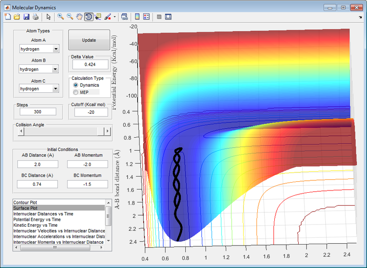Click the BC Momentum field showing -1.5
Viewport: 367px width, 268px height.
pyautogui.click(x=87, y=184)
